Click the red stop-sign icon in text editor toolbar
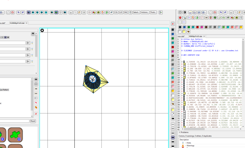The image size is (245, 148). 180,18
